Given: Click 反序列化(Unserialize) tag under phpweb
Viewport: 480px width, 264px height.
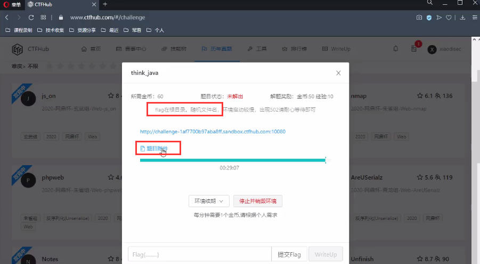Looking at the screenshot, I should (x=67, y=218).
